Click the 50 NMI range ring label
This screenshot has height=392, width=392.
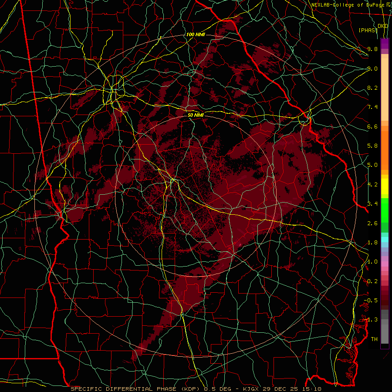pyautogui.click(x=196, y=115)
